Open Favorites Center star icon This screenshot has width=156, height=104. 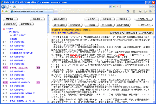tap(3, 11)
